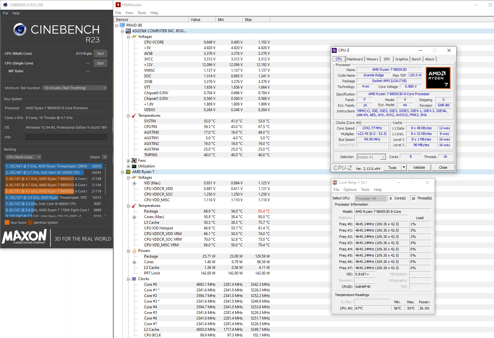Viewport: 494px width, 338px height.
Task: Open CPU (Multi Core) ranking dropdown
Action: [x=23, y=157]
